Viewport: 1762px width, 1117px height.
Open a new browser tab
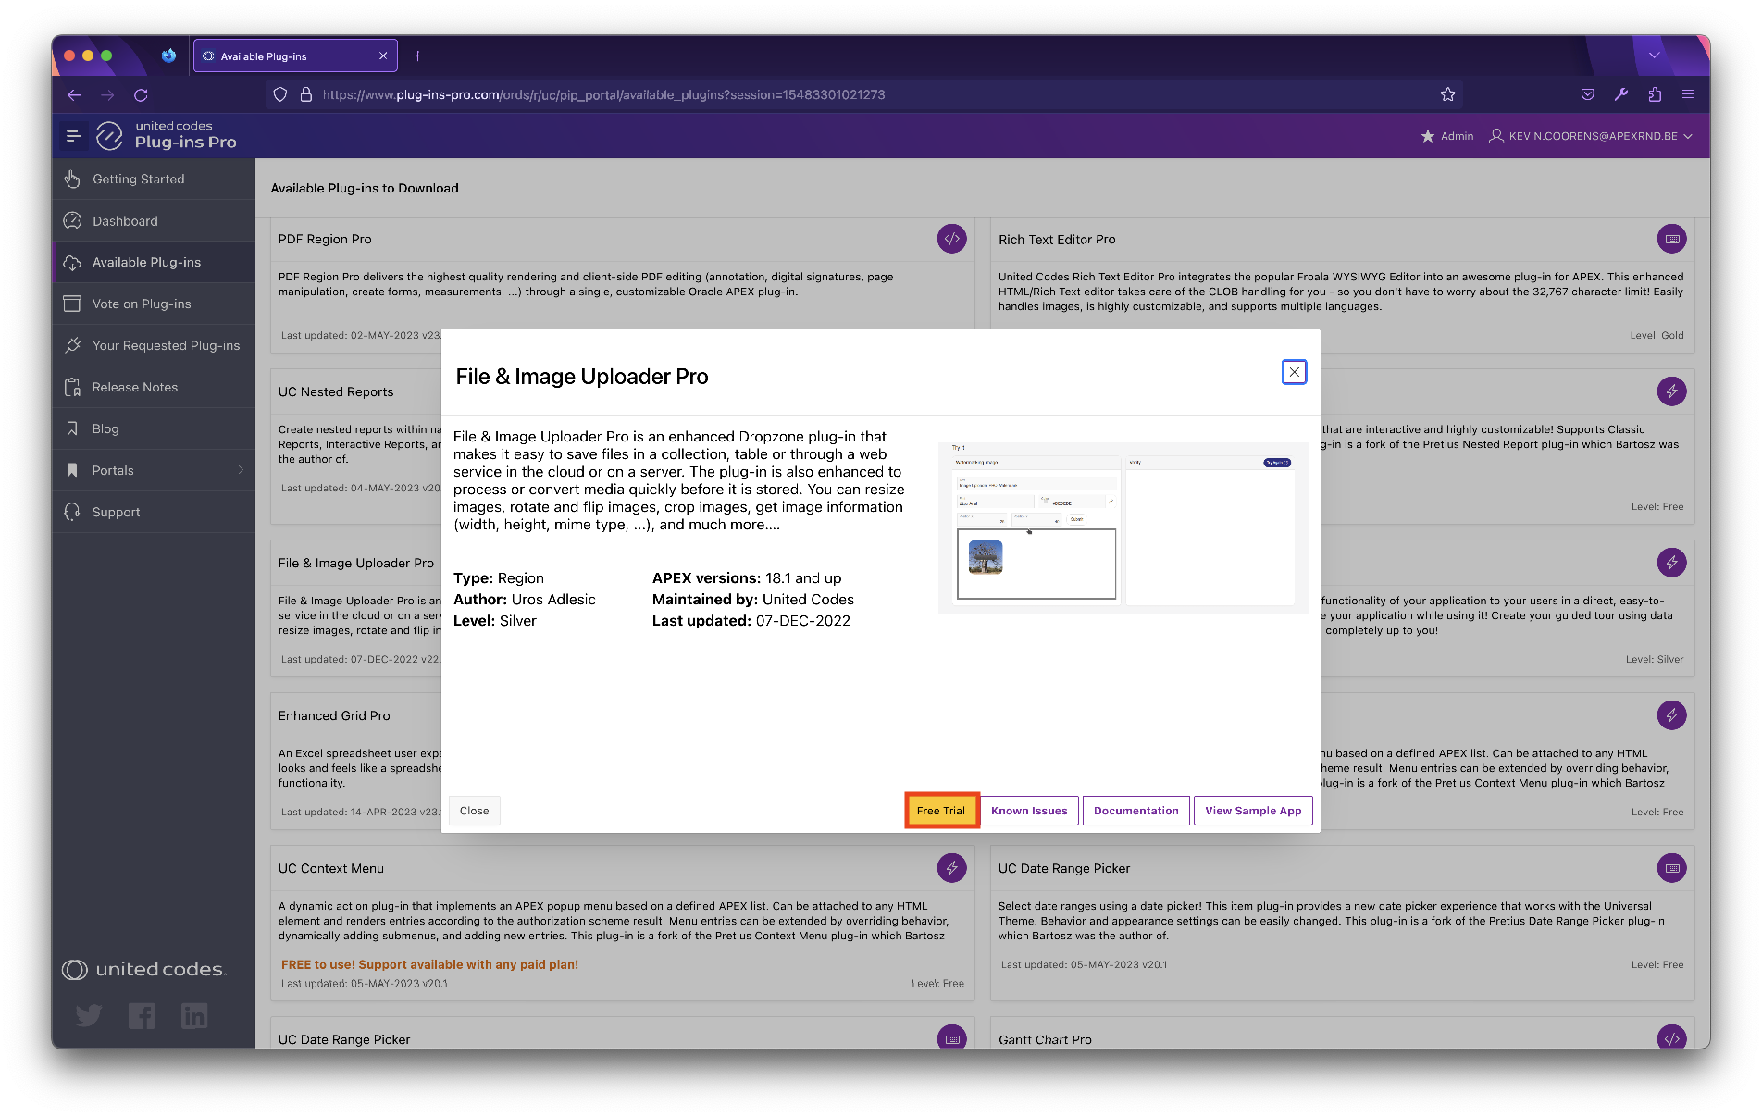[x=417, y=56]
